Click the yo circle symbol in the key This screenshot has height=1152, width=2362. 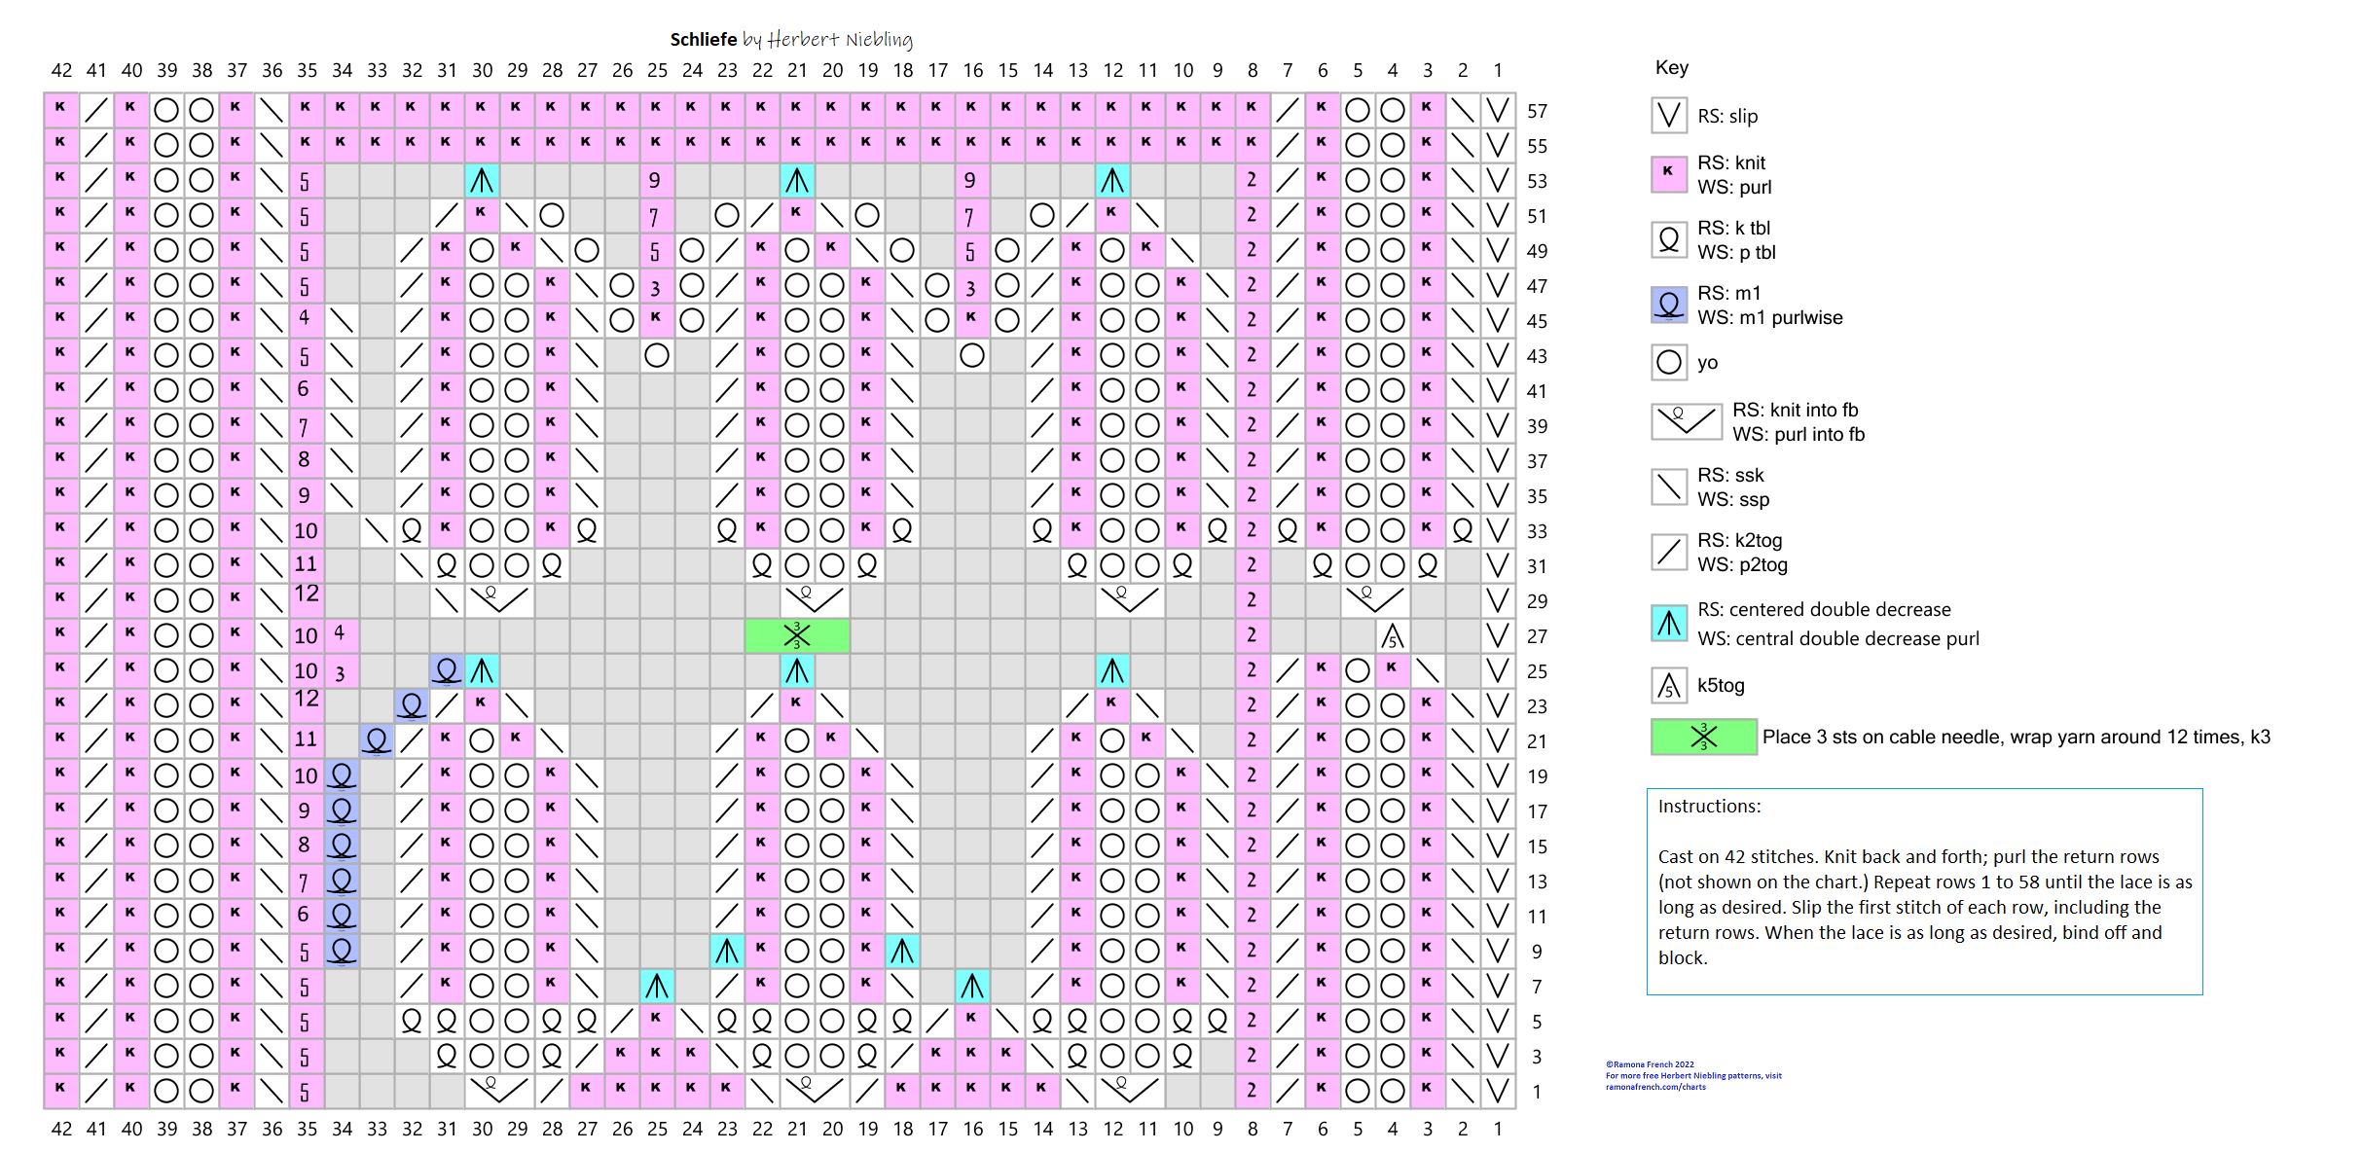1668,363
